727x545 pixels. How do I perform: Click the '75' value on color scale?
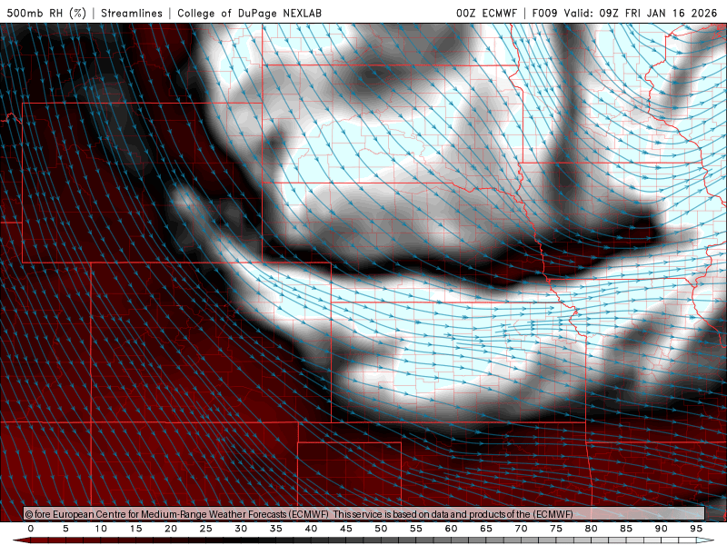point(556,529)
